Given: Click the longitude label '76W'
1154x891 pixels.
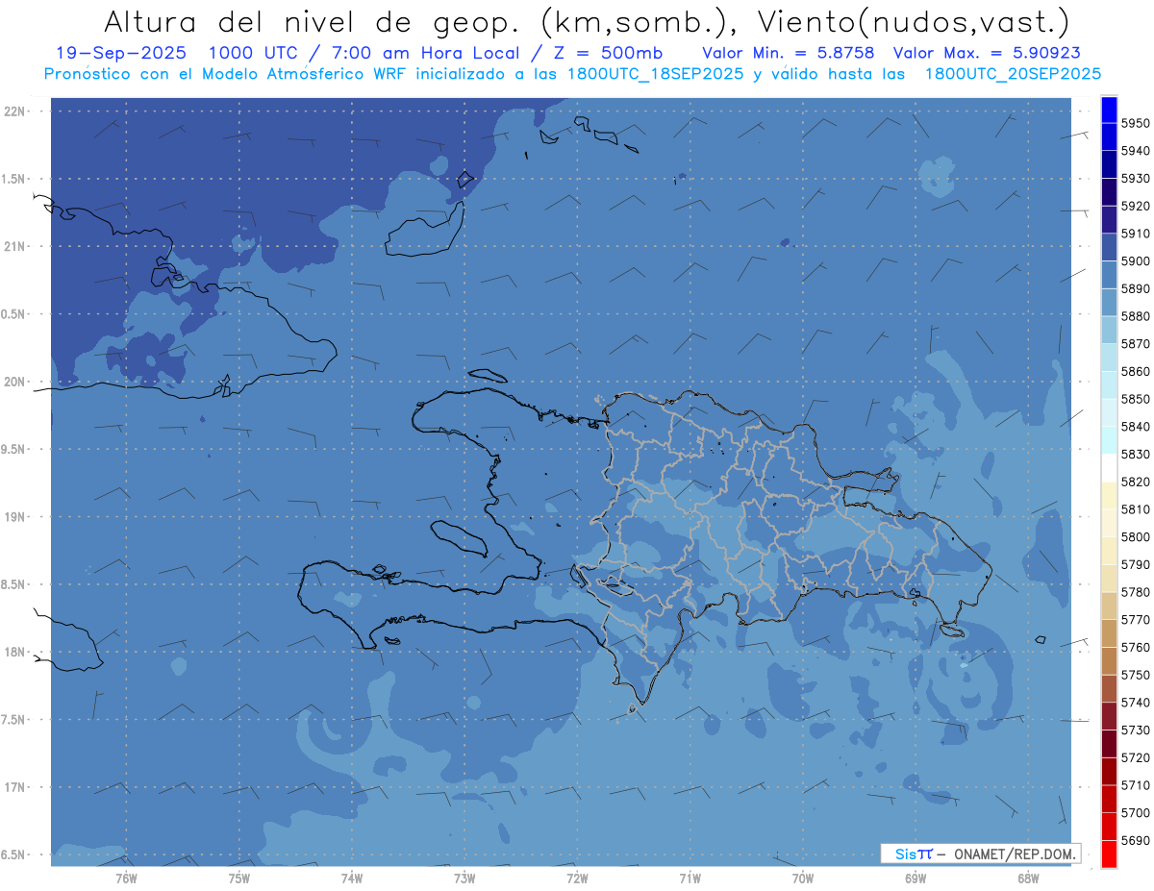Looking at the screenshot, I should pos(126,878).
